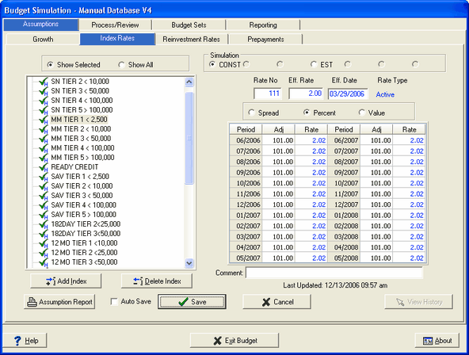This screenshot has height=355, width=469.
Task: Select the MM TIER 1 < 2,500 index name
Action: [79, 120]
